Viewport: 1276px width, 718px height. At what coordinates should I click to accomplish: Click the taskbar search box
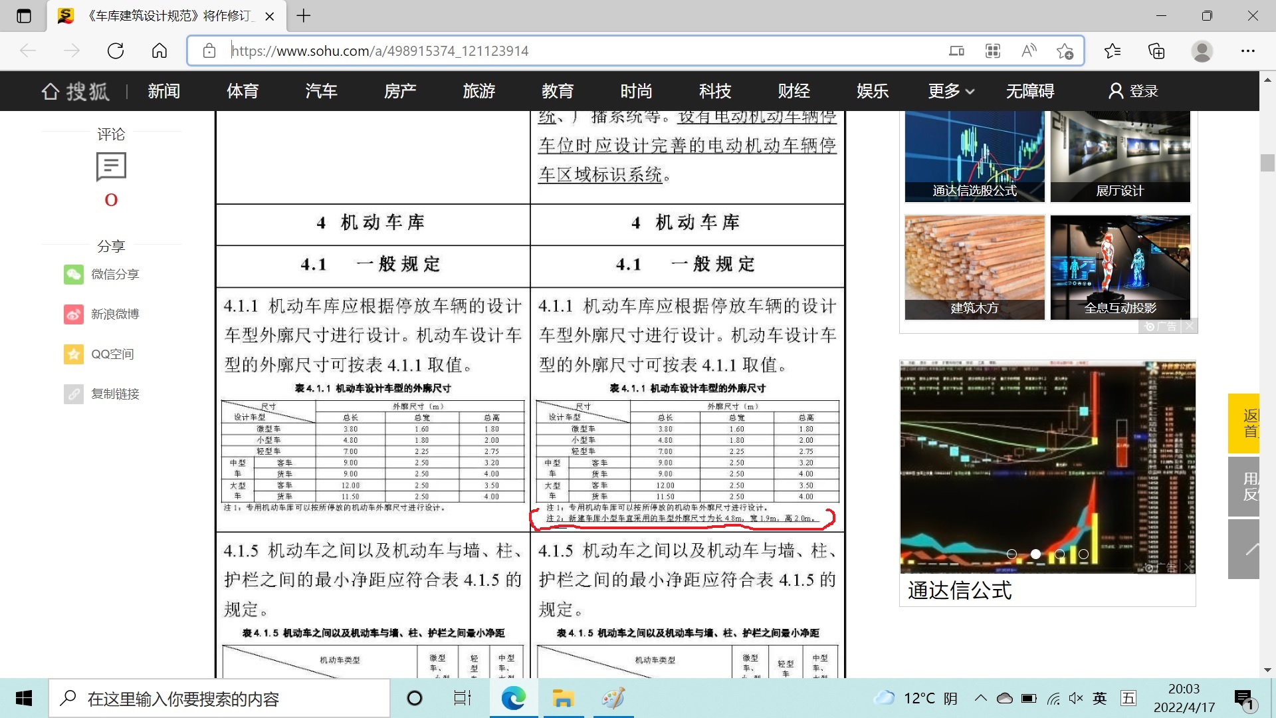point(219,698)
